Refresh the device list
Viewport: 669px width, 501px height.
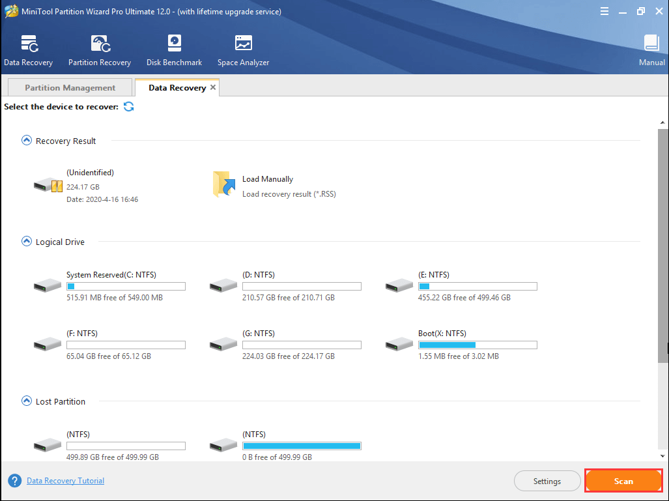(x=129, y=107)
